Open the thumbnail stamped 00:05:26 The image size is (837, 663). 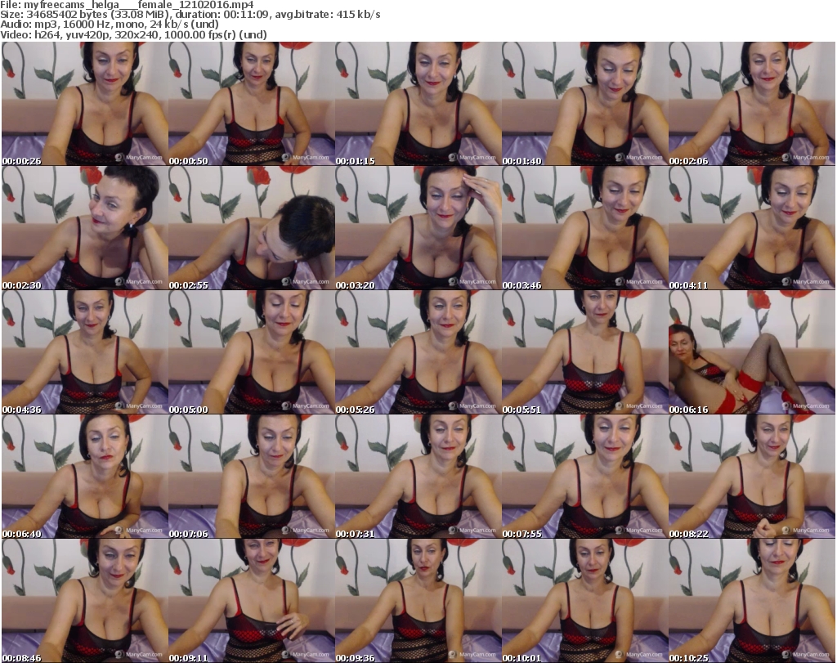[x=418, y=352]
